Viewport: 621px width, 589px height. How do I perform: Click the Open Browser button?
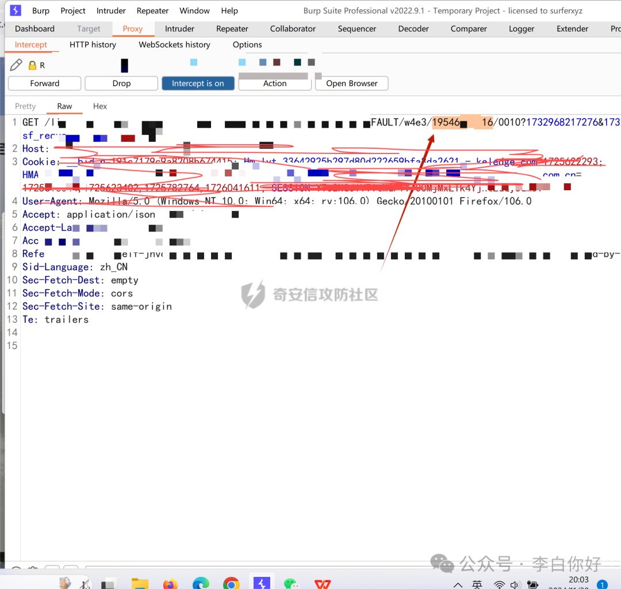pos(352,83)
